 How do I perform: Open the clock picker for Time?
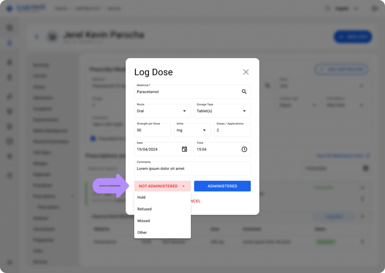click(x=244, y=149)
